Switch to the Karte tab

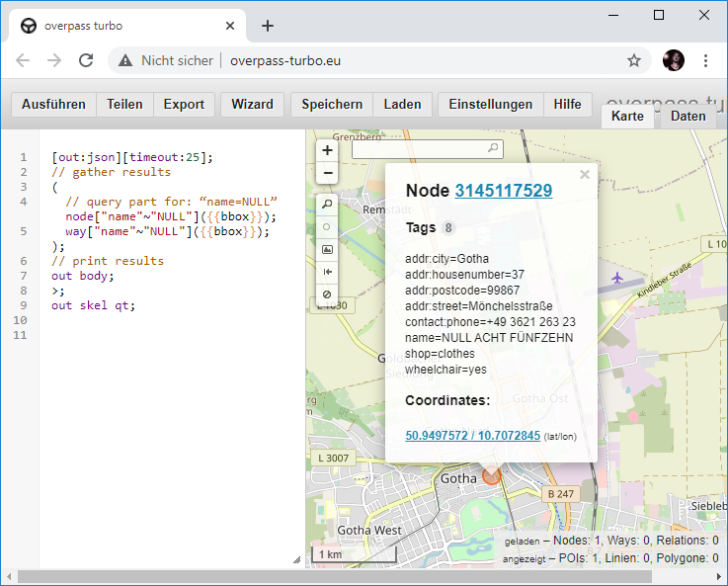pos(627,117)
